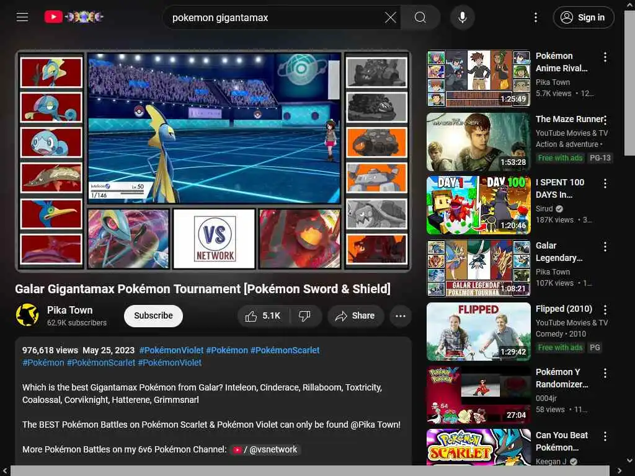Click second-row #PokémonViolet hashtag
Screen dimensions: 635x476
[170, 362]
